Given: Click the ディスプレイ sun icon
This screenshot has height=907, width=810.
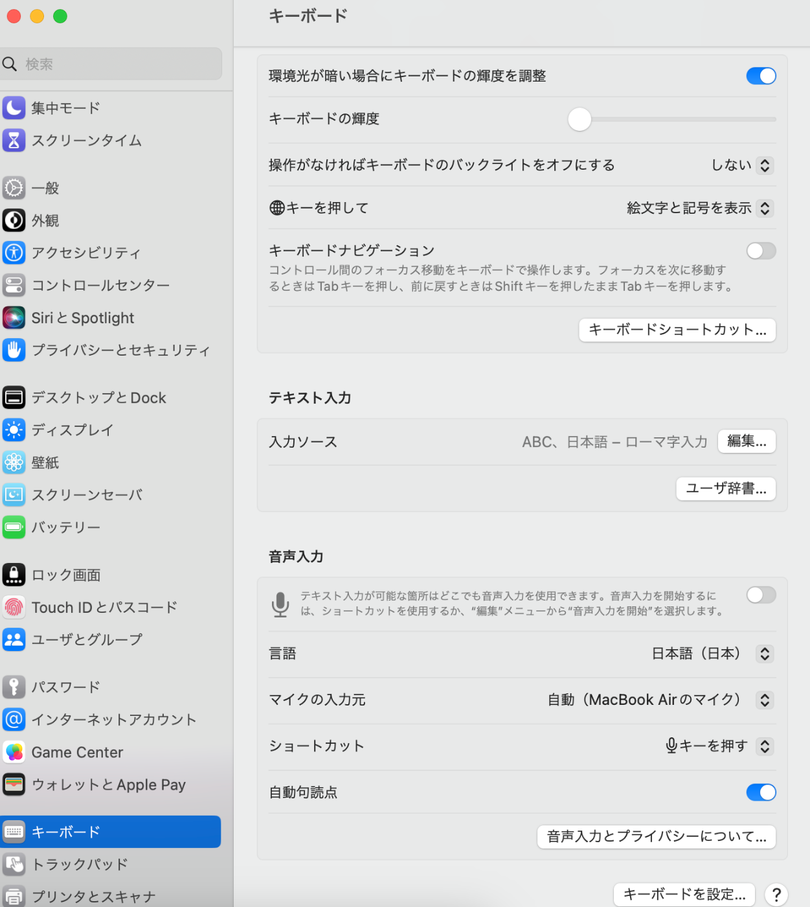Looking at the screenshot, I should 14,430.
